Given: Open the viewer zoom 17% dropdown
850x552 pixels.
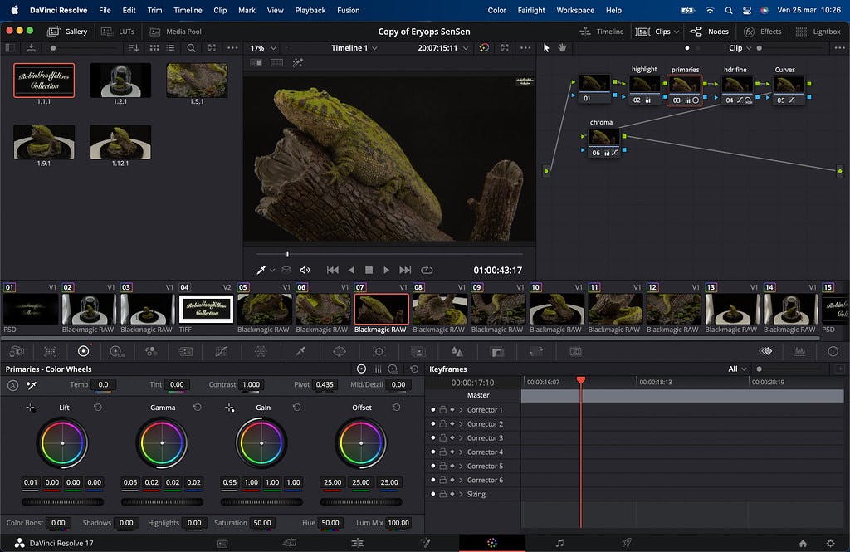Looking at the screenshot, I should coord(262,48).
